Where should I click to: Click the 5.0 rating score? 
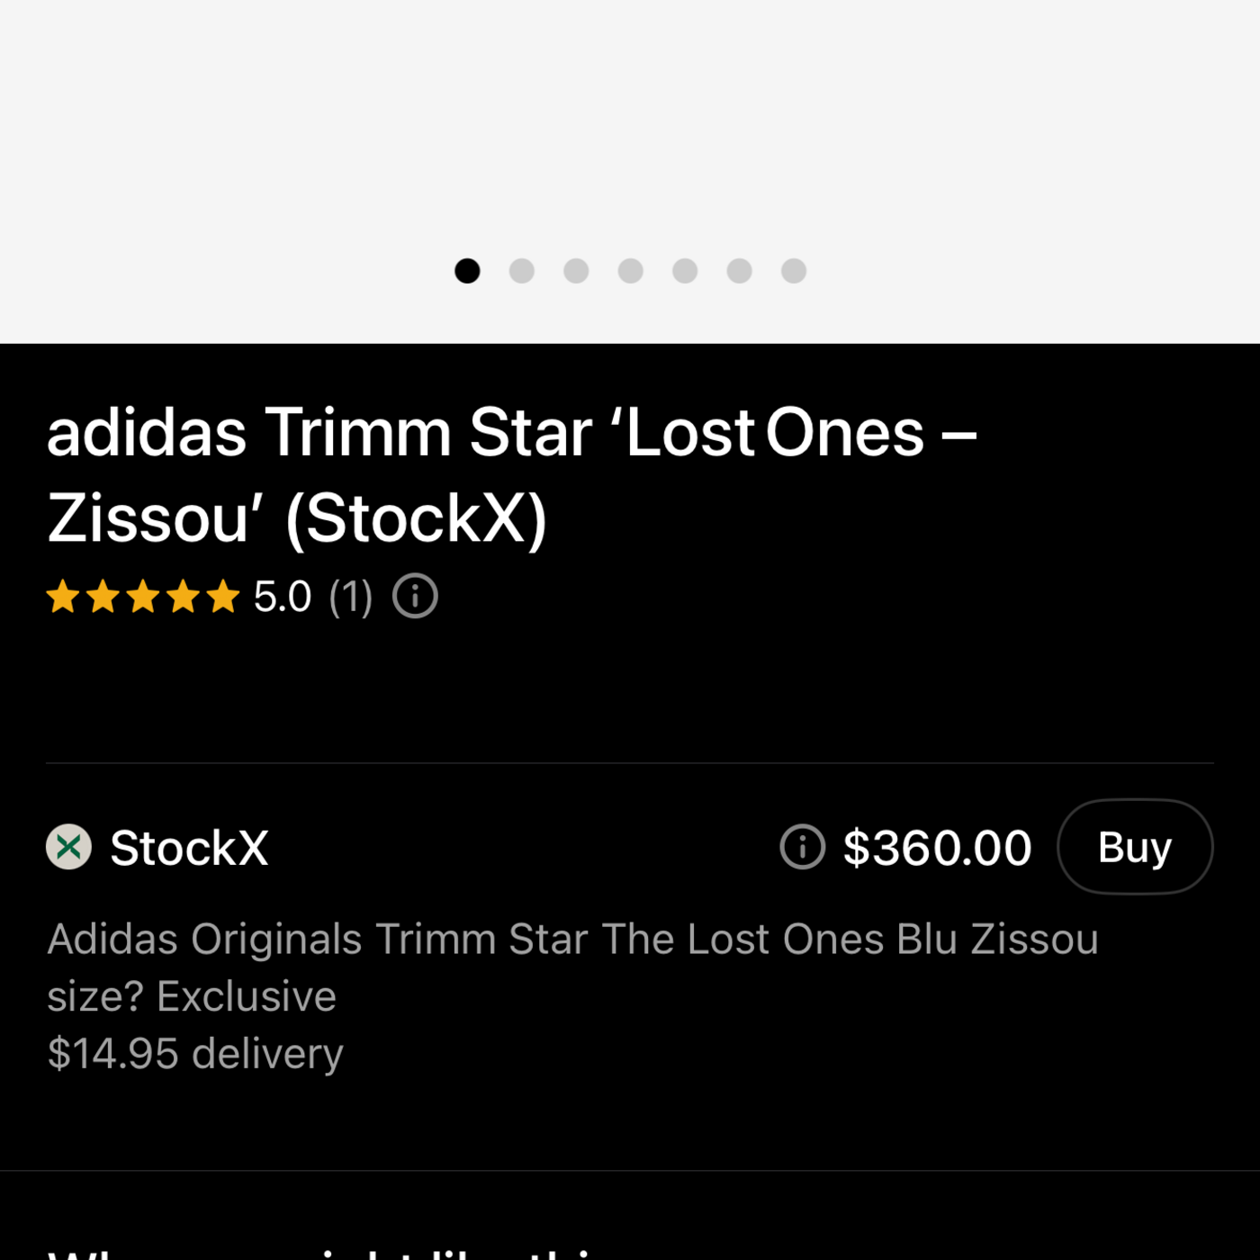[283, 597]
